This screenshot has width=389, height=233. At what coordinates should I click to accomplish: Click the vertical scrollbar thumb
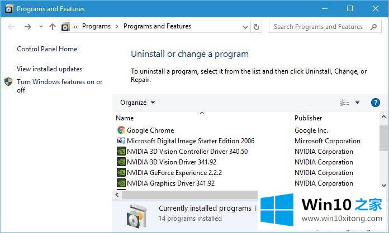pos(383,138)
